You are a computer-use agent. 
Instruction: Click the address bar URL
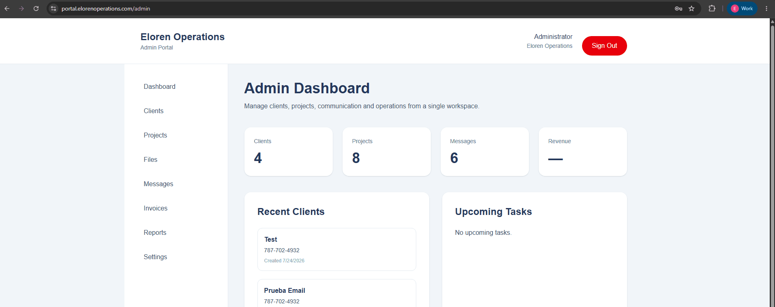(106, 9)
